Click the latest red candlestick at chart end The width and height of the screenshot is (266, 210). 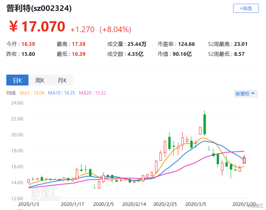(244, 160)
